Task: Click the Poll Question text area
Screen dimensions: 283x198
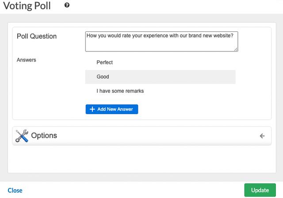Action: pyautogui.click(x=161, y=42)
